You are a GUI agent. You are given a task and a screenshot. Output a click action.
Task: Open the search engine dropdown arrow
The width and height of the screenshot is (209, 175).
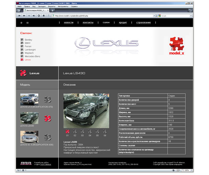pos(191,16)
